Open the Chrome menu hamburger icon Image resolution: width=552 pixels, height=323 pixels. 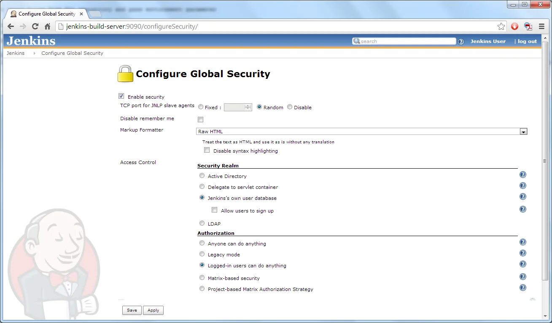pyautogui.click(x=541, y=27)
